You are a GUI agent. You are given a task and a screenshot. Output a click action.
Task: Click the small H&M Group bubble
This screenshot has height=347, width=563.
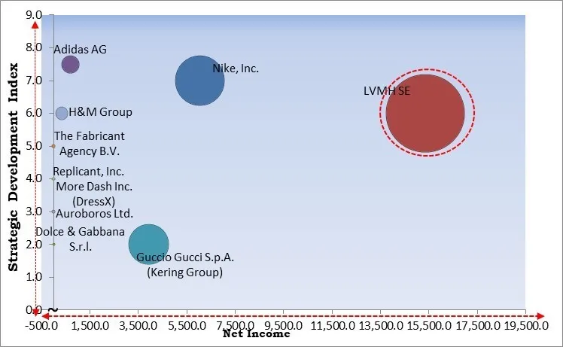(62, 113)
